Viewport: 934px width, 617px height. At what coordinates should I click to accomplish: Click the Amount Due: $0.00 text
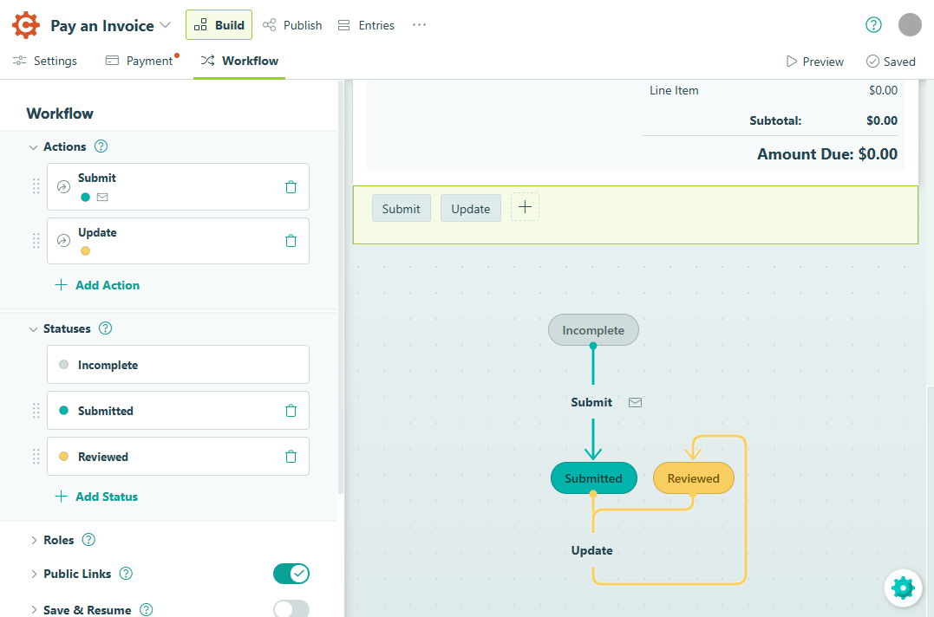(826, 153)
